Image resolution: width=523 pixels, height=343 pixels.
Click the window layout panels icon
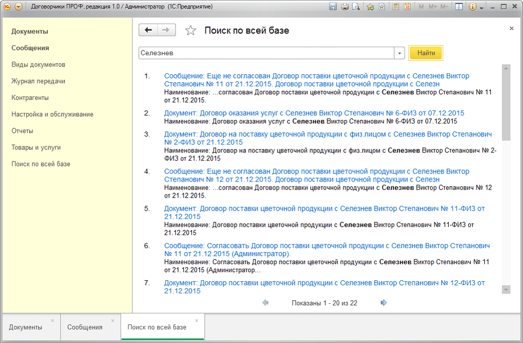point(458,7)
